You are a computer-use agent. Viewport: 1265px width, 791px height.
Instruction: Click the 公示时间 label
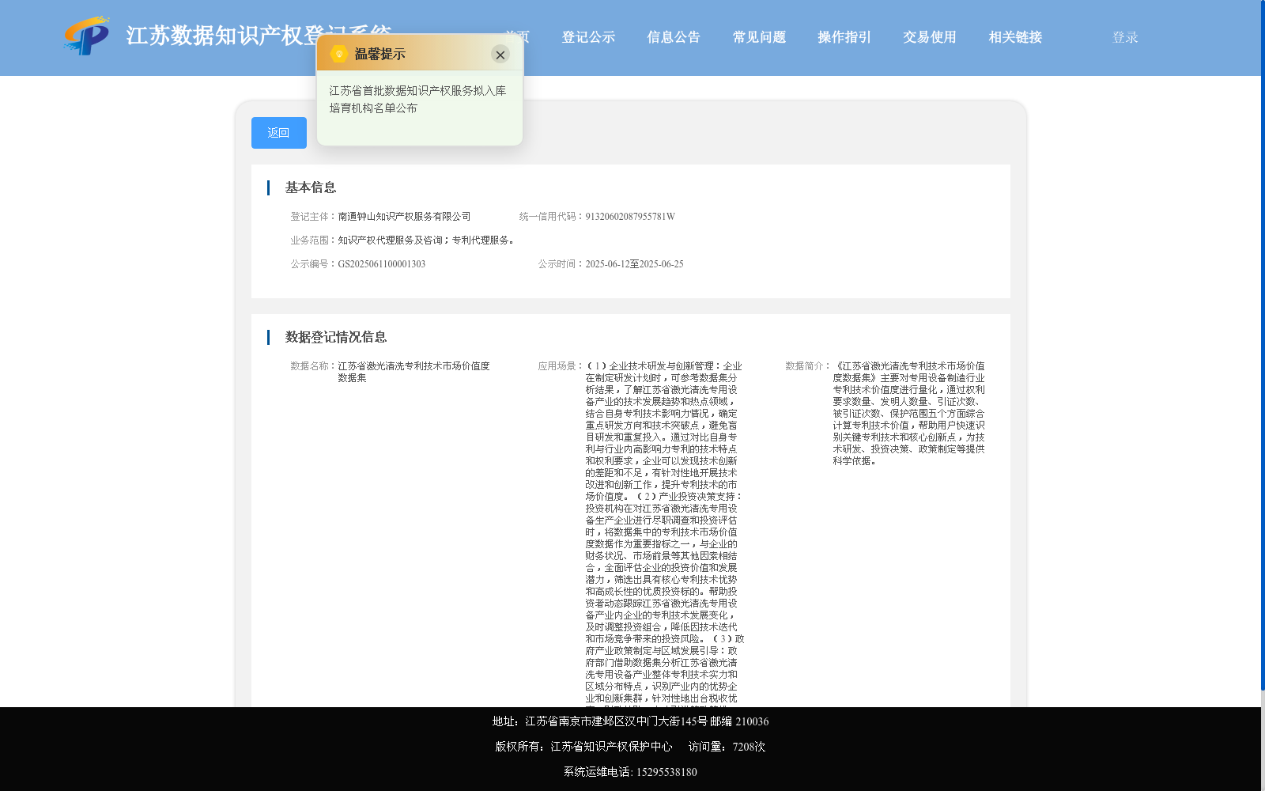(561, 264)
